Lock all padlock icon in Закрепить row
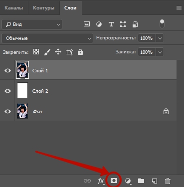Viewport: 184px width, 187px height. coord(80,52)
